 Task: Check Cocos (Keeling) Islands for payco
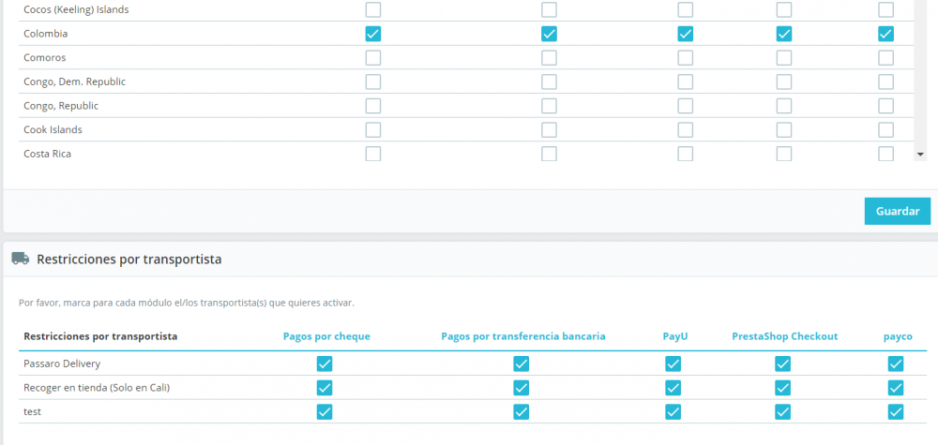(x=885, y=9)
